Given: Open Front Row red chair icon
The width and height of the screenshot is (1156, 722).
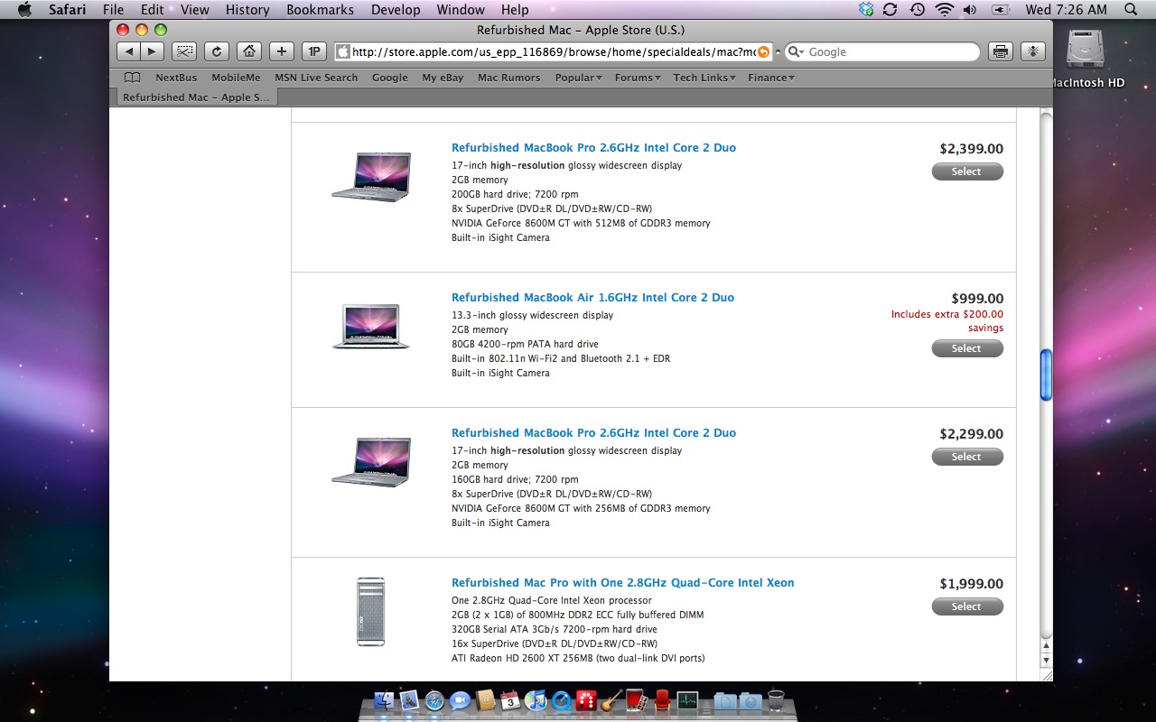Looking at the screenshot, I should point(662,700).
